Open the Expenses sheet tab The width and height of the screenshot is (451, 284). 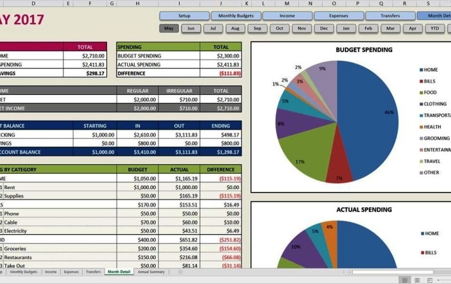point(71,272)
